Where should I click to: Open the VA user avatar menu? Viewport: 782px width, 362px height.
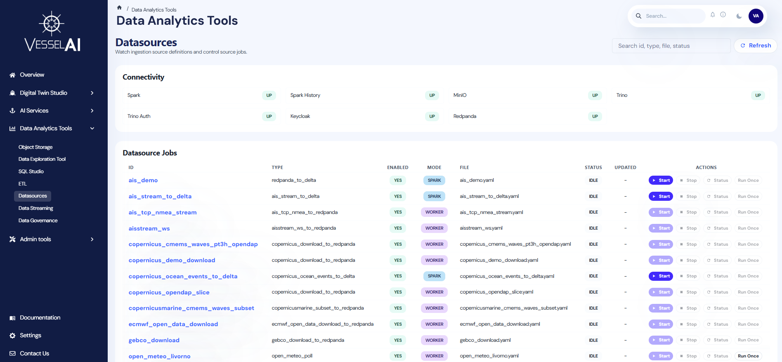756,16
